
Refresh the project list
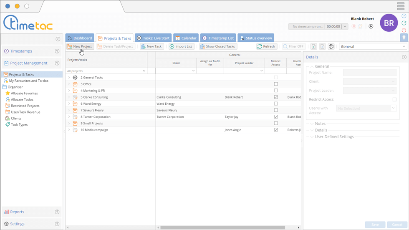pos(266,46)
